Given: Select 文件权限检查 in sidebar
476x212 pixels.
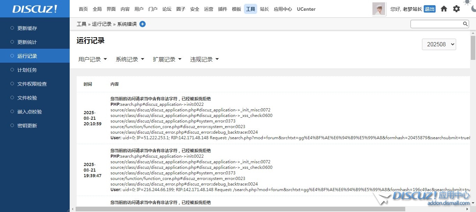Looking at the screenshot, I should click(35, 84).
